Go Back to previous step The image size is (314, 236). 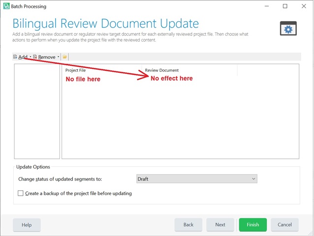point(188,225)
